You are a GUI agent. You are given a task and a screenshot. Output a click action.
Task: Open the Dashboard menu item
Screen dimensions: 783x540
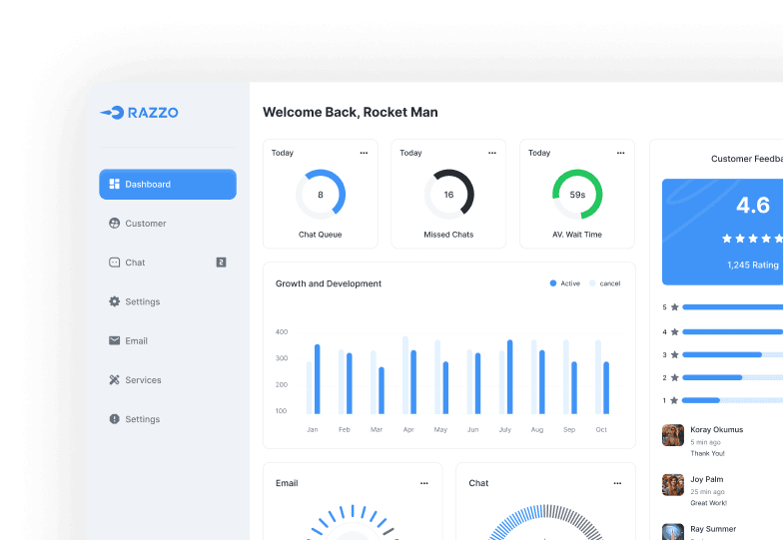168,184
